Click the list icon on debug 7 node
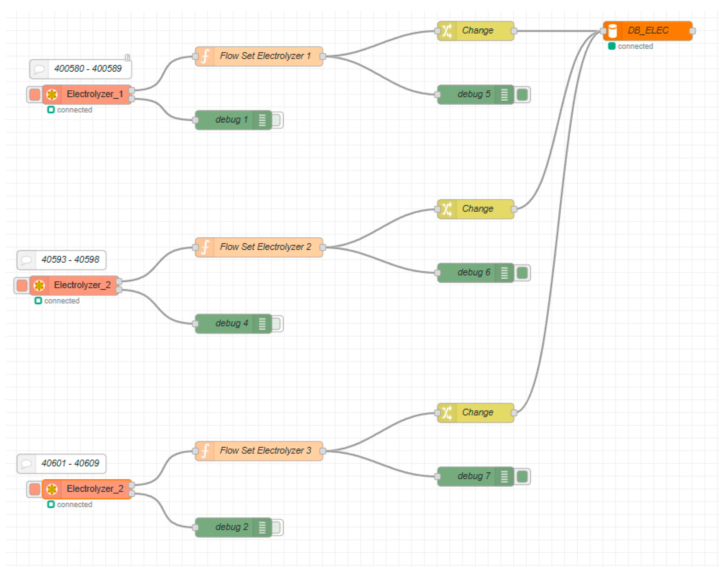 tap(504, 477)
